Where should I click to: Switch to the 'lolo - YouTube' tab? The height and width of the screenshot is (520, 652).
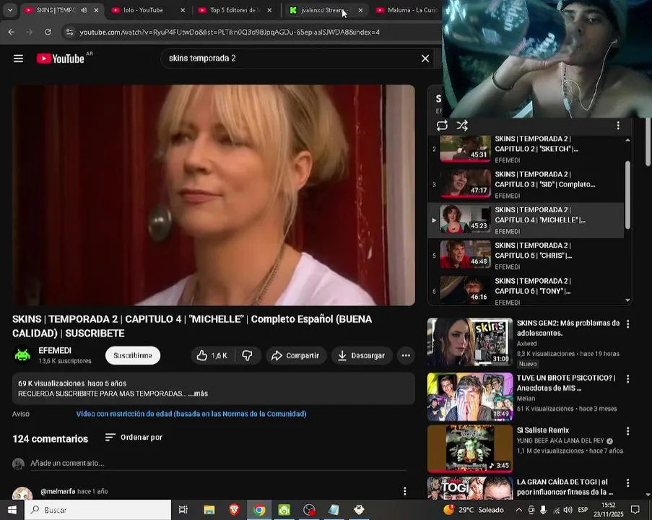143,10
